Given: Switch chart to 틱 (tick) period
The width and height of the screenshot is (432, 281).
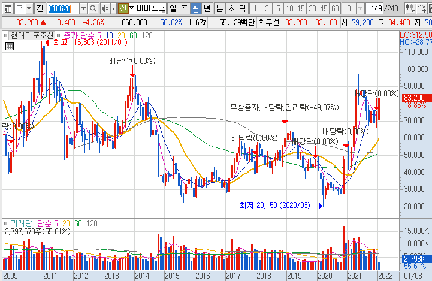Looking at the screenshot, I should tap(242, 8).
